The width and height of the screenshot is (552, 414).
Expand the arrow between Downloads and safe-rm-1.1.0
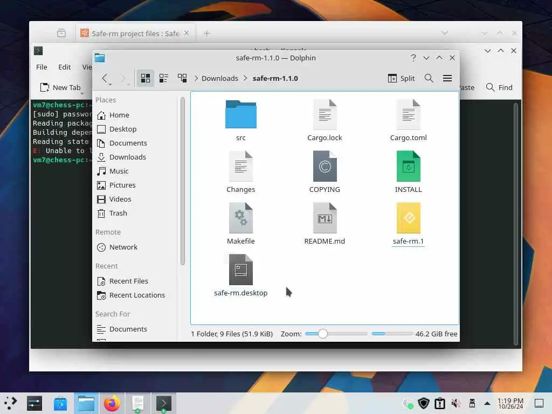pyautogui.click(x=245, y=78)
